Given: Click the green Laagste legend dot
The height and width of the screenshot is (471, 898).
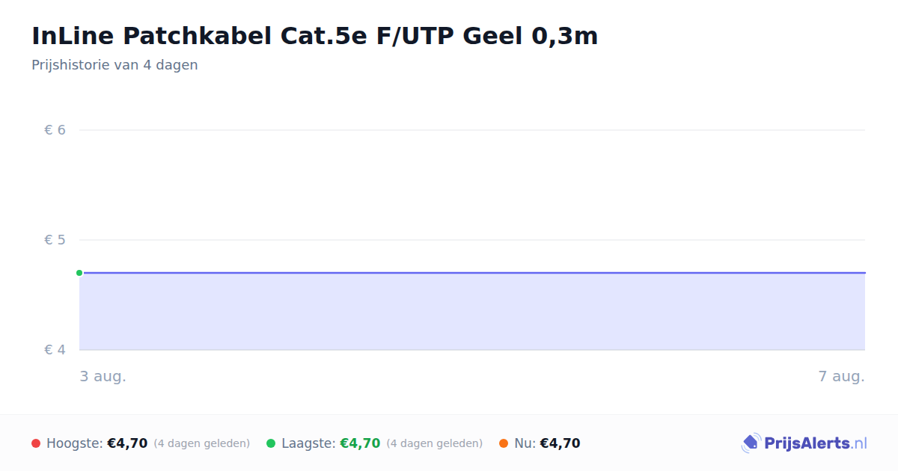Looking at the screenshot, I should click(x=271, y=443).
